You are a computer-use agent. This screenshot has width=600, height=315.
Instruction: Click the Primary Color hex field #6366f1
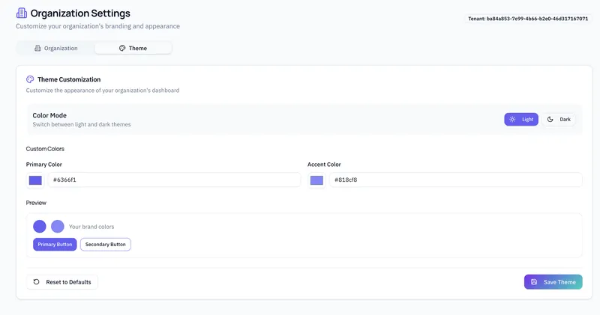174,180
